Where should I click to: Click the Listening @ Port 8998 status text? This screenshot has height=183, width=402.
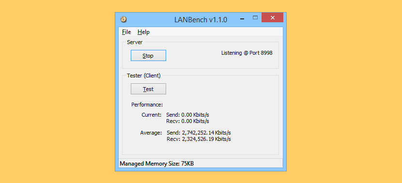(x=247, y=53)
